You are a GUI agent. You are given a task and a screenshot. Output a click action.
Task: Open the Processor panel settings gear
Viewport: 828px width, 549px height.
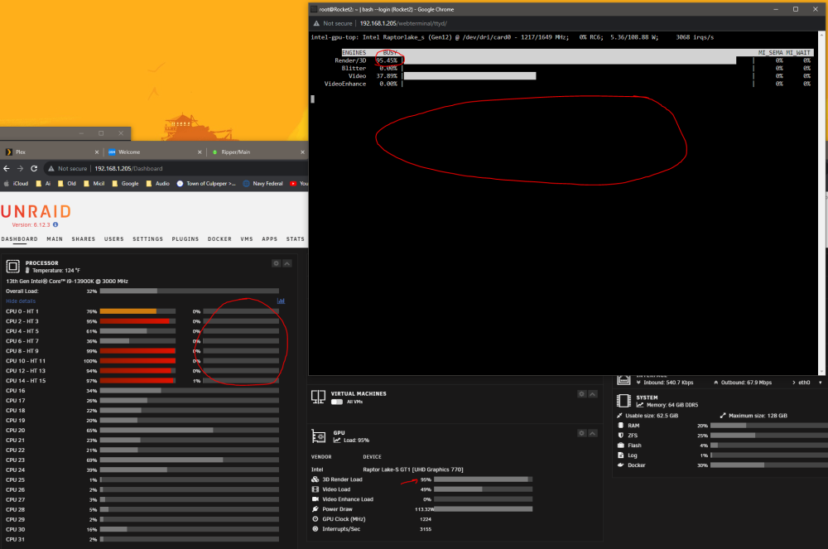point(276,263)
